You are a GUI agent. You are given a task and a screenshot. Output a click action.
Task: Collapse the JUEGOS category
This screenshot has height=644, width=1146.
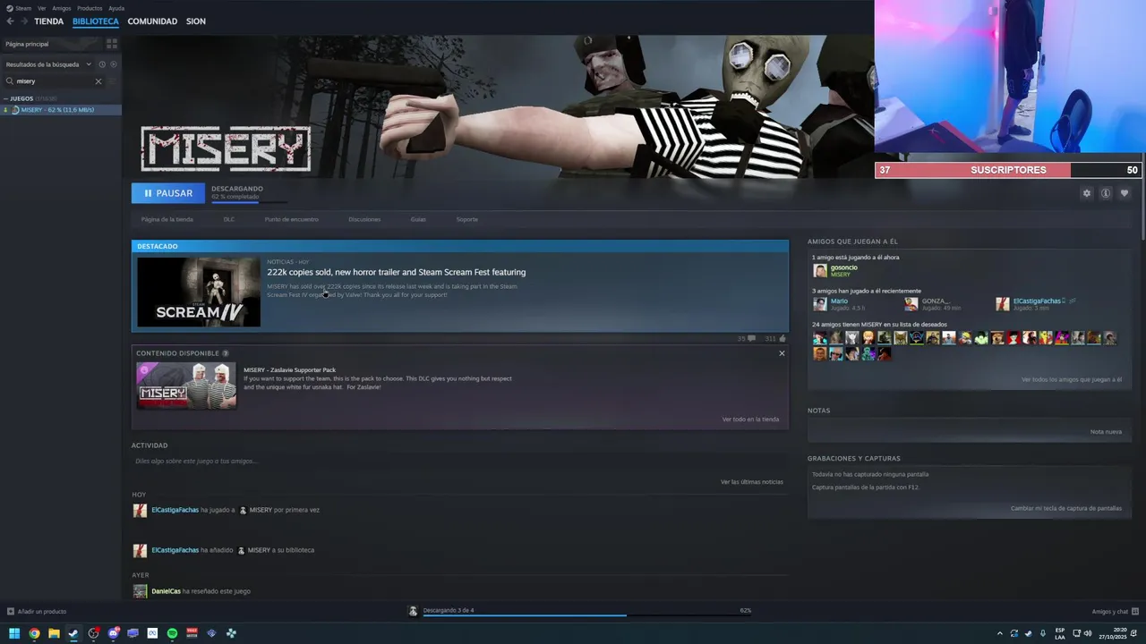coord(5,98)
